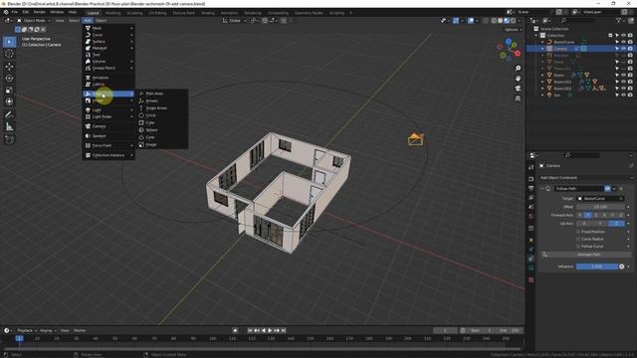Image resolution: width=637 pixels, height=358 pixels.
Task: Switch to the Modeling workspace tab
Action: pos(112,13)
